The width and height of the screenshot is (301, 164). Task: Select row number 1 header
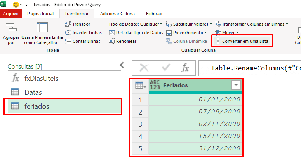140,99
